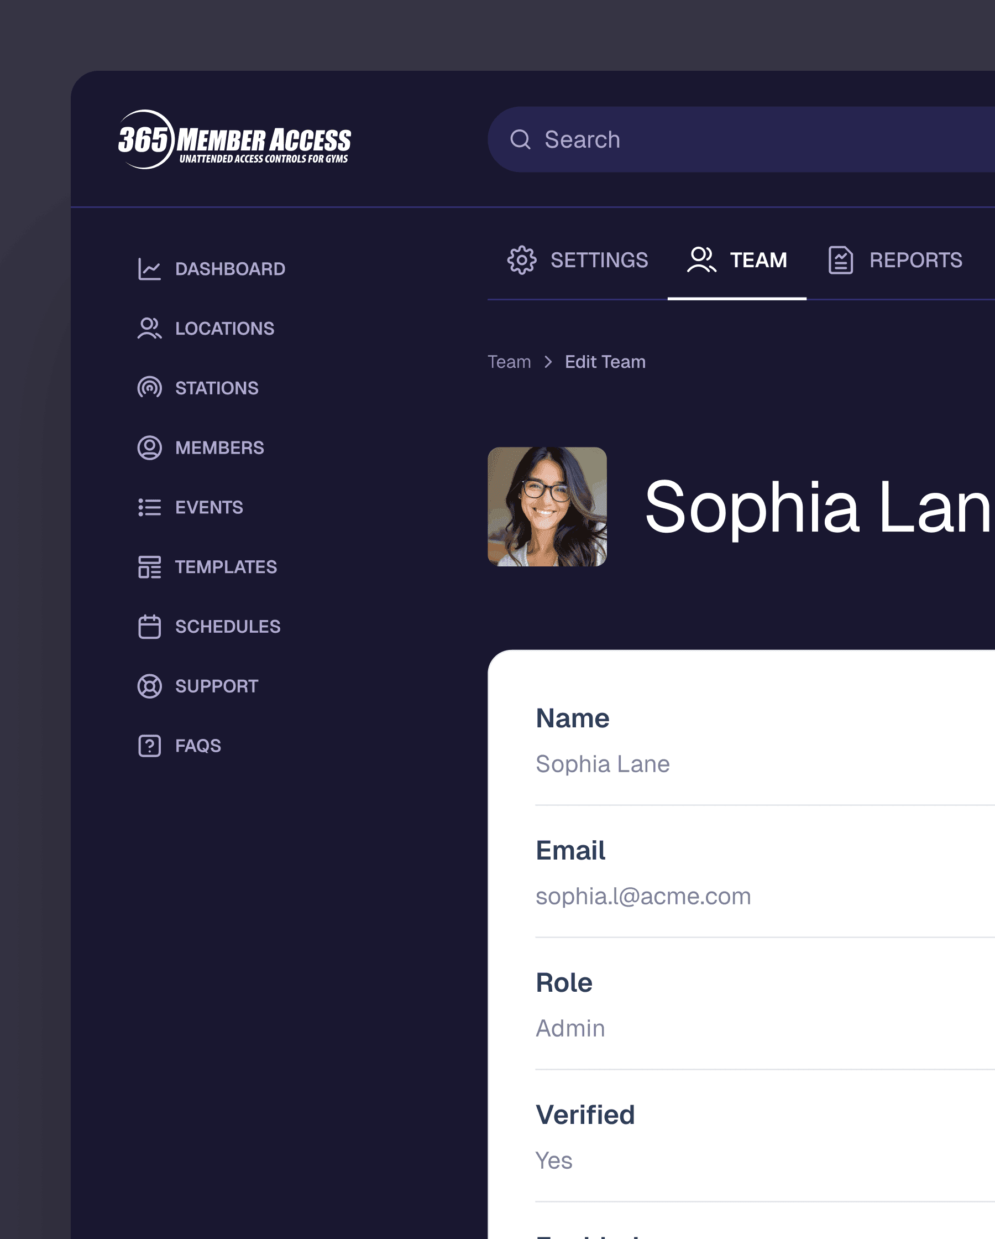Select Templates in the sidebar
995x1239 pixels.
point(207,566)
